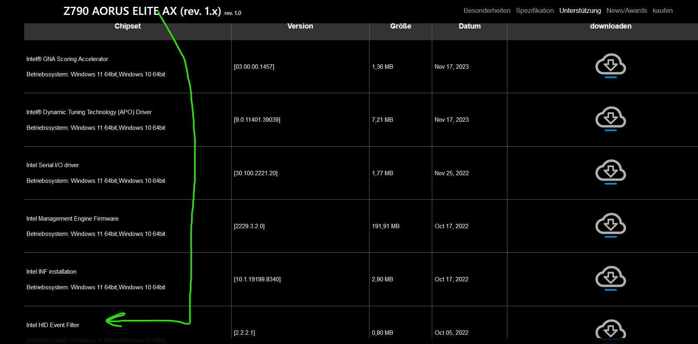This screenshot has height=344, width=698.
Task: Click the Datum column header
Action: [470, 26]
